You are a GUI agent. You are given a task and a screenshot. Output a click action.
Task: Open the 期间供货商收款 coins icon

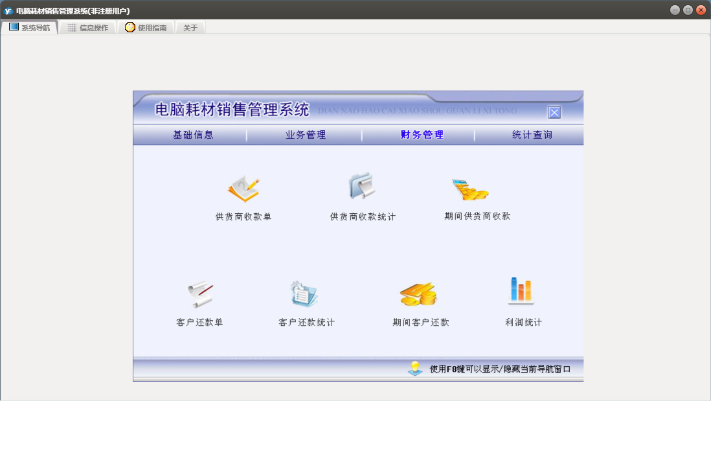tap(469, 189)
